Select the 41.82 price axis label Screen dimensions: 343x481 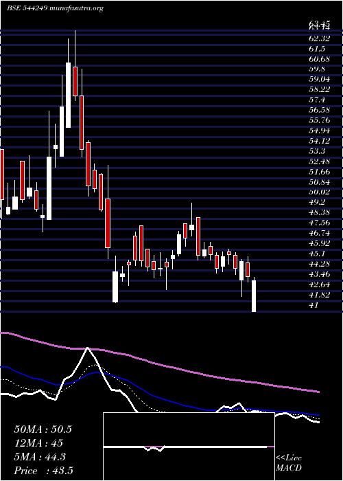click(320, 295)
